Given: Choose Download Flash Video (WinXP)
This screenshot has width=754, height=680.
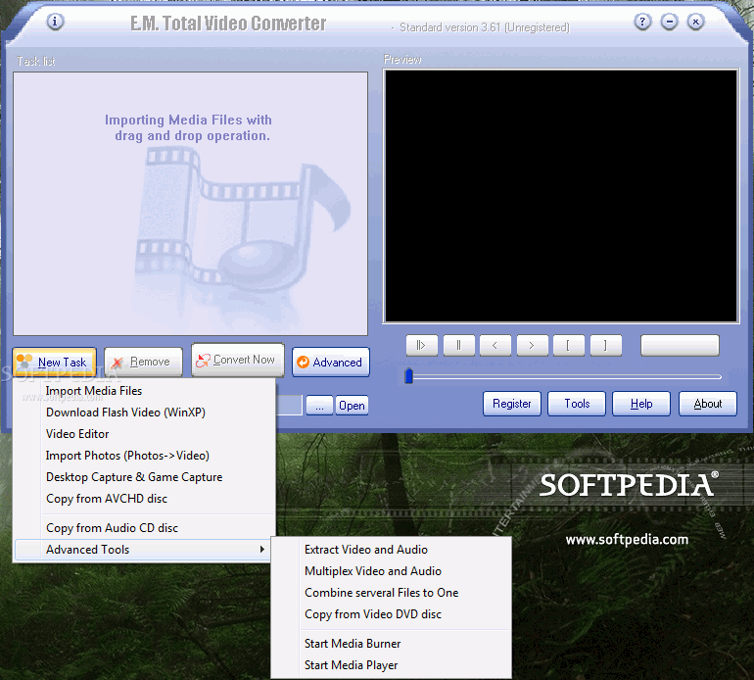Looking at the screenshot, I should 144,413.
